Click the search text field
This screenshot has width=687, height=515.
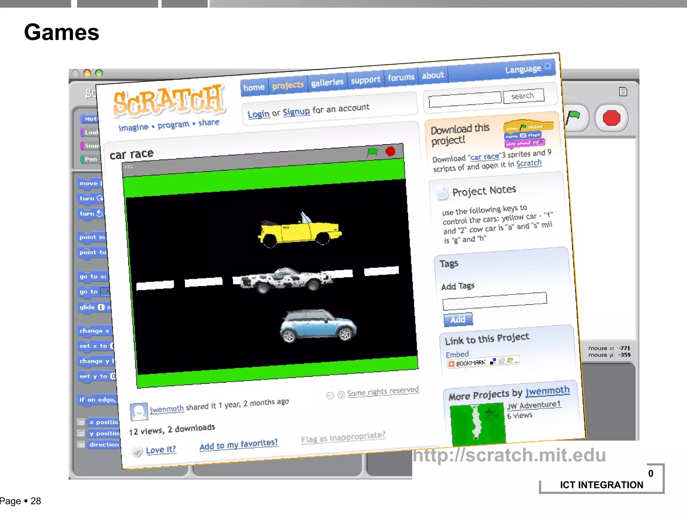point(465,100)
